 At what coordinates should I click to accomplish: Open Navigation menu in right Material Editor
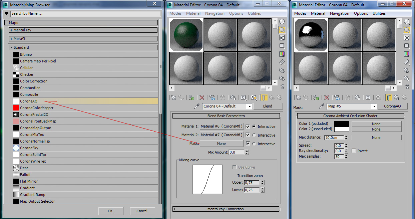tap(339, 13)
